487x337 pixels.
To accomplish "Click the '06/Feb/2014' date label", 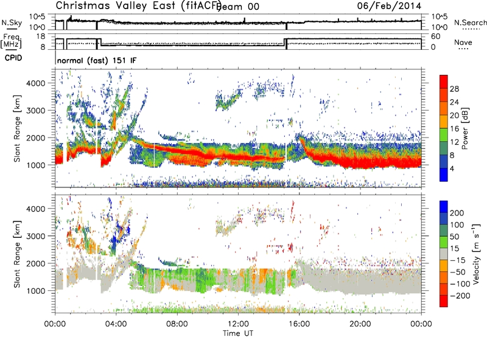I will click(x=389, y=6).
